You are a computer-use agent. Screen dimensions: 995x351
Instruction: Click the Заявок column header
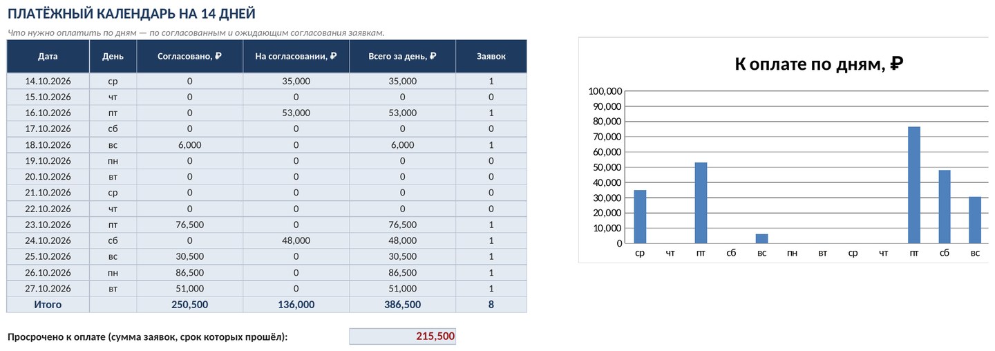point(491,56)
